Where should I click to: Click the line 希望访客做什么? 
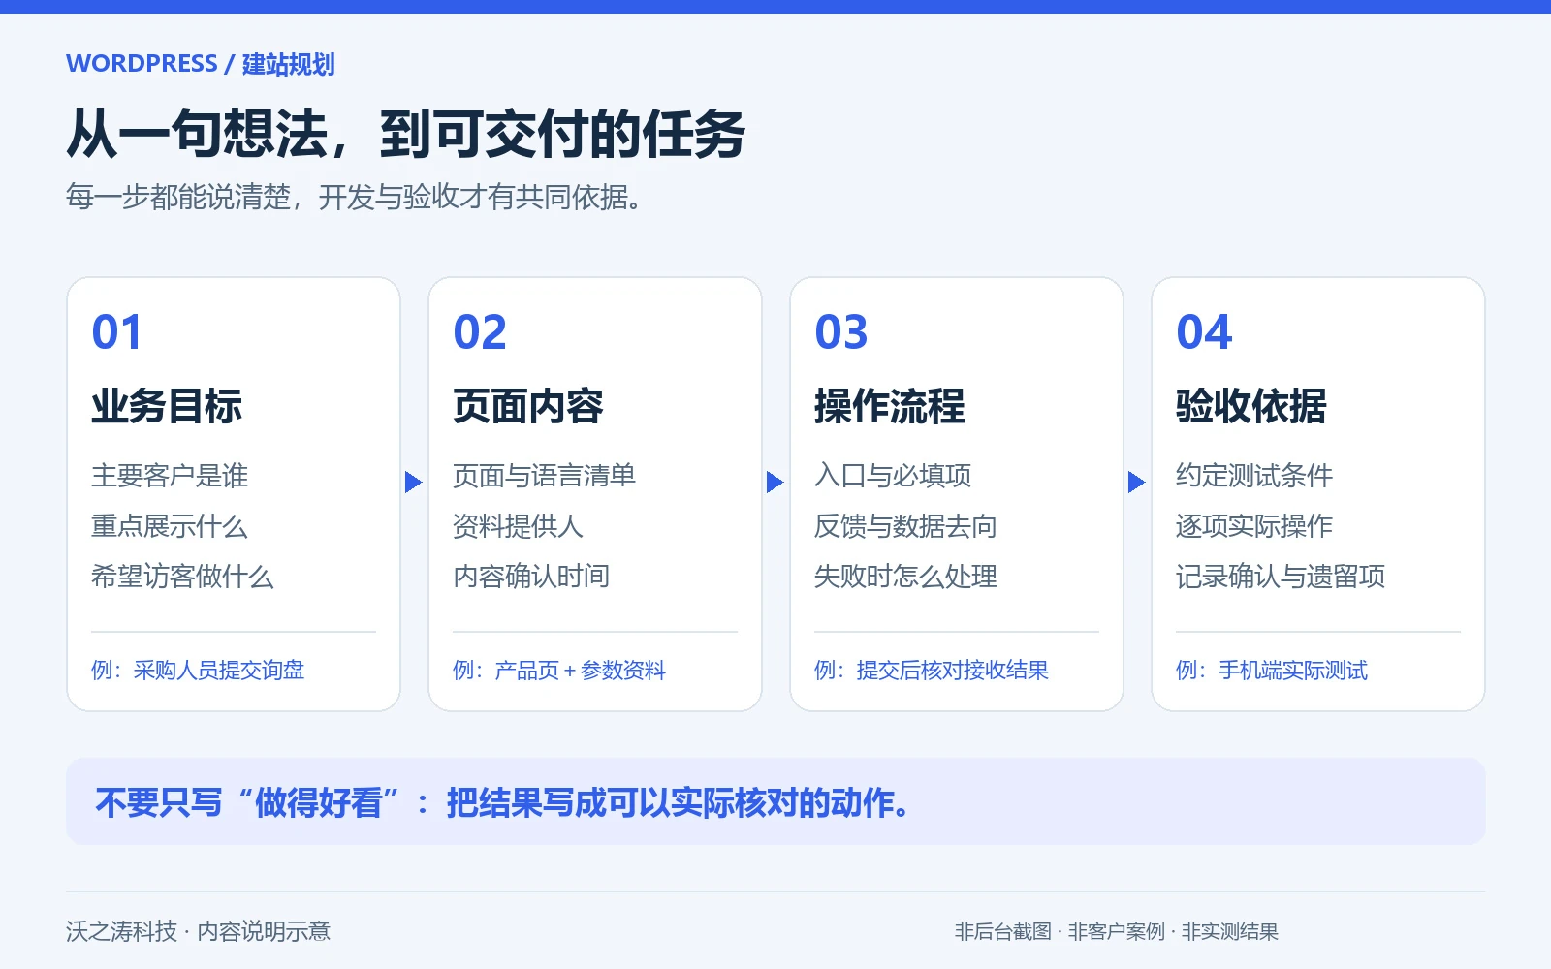click(x=182, y=577)
